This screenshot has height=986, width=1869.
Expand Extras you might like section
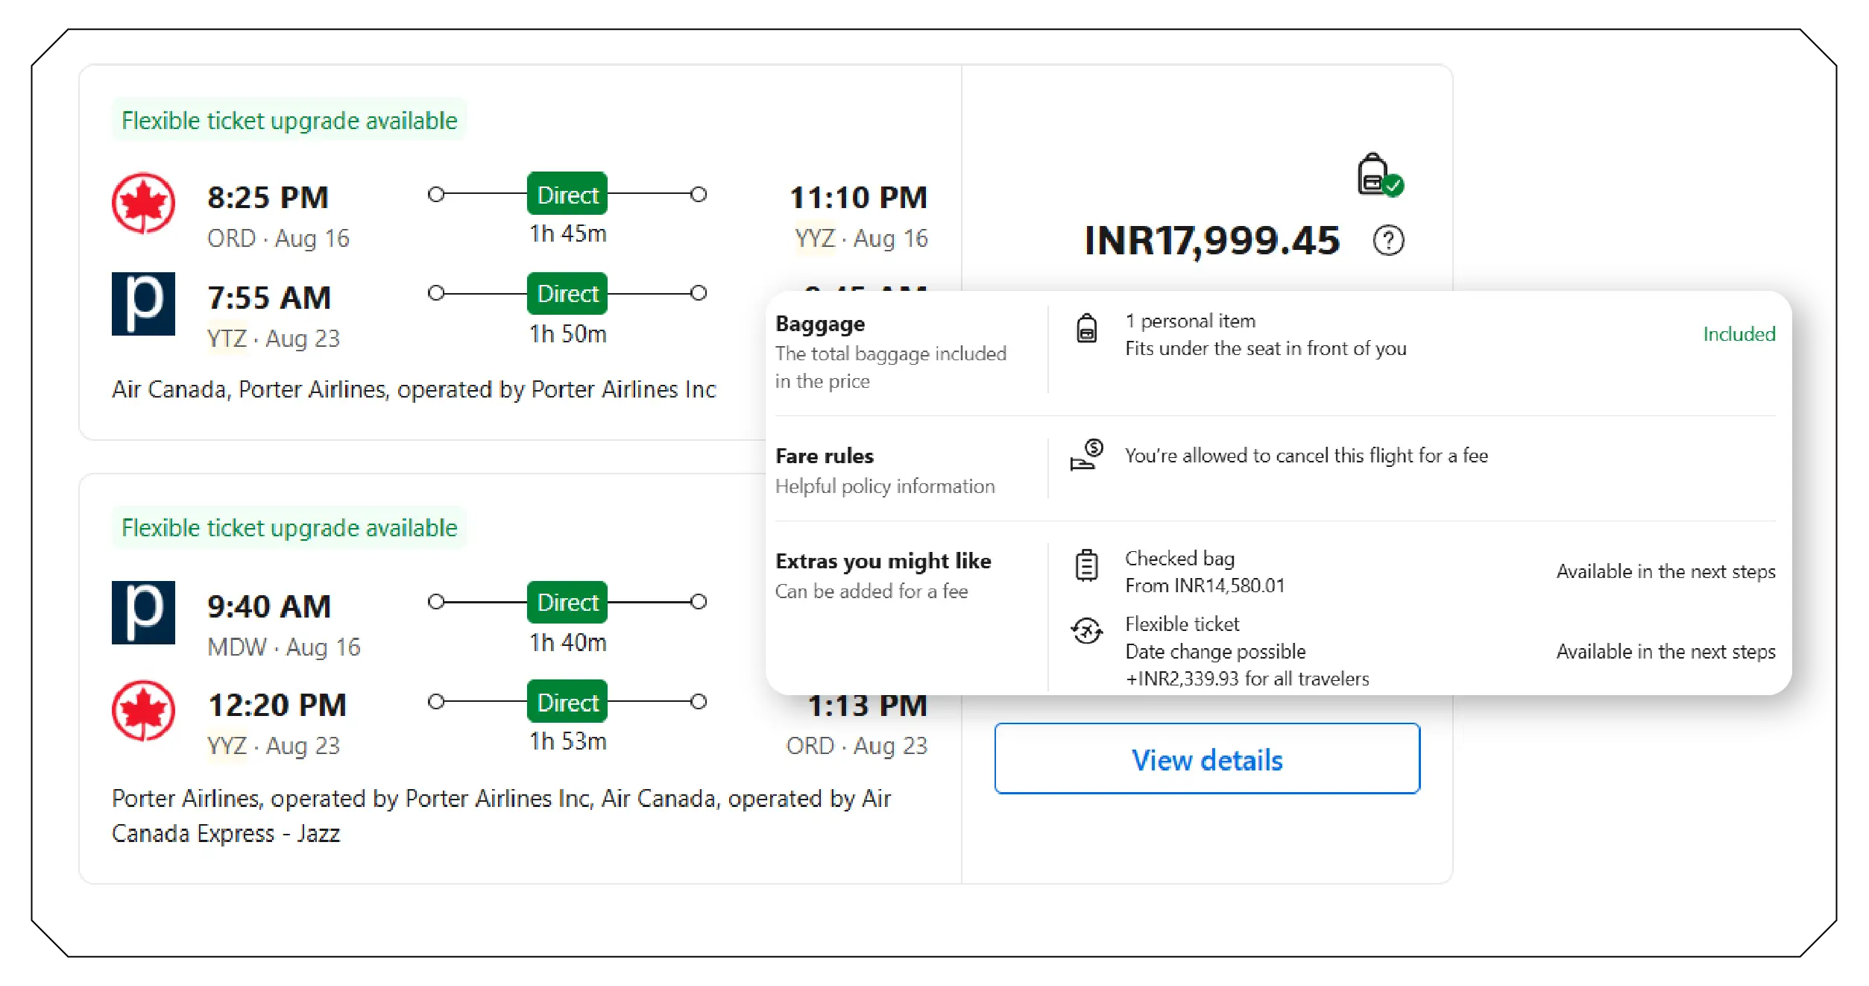[x=883, y=561]
